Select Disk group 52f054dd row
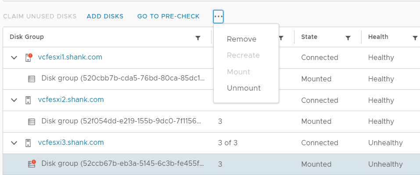420x175 pixels. 212,122
